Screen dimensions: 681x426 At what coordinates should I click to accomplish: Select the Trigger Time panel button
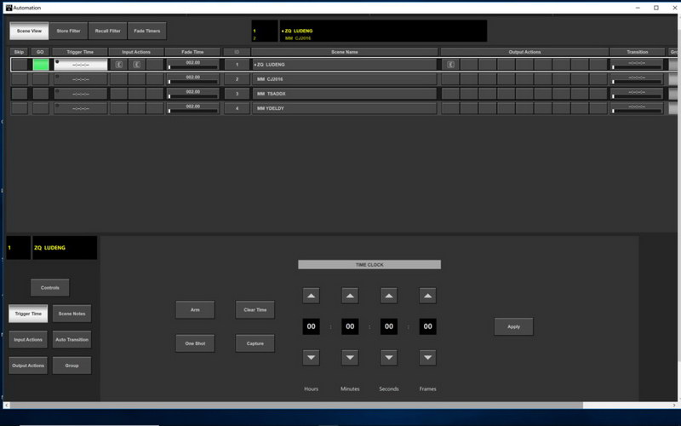(x=28, y=314)
